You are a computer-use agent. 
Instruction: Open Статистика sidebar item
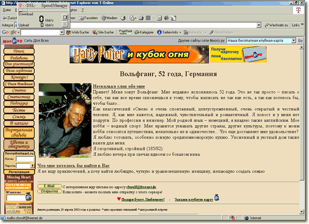(x=19, y=97)
